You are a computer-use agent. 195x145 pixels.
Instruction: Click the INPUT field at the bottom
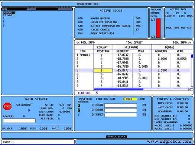coord(38,142)
